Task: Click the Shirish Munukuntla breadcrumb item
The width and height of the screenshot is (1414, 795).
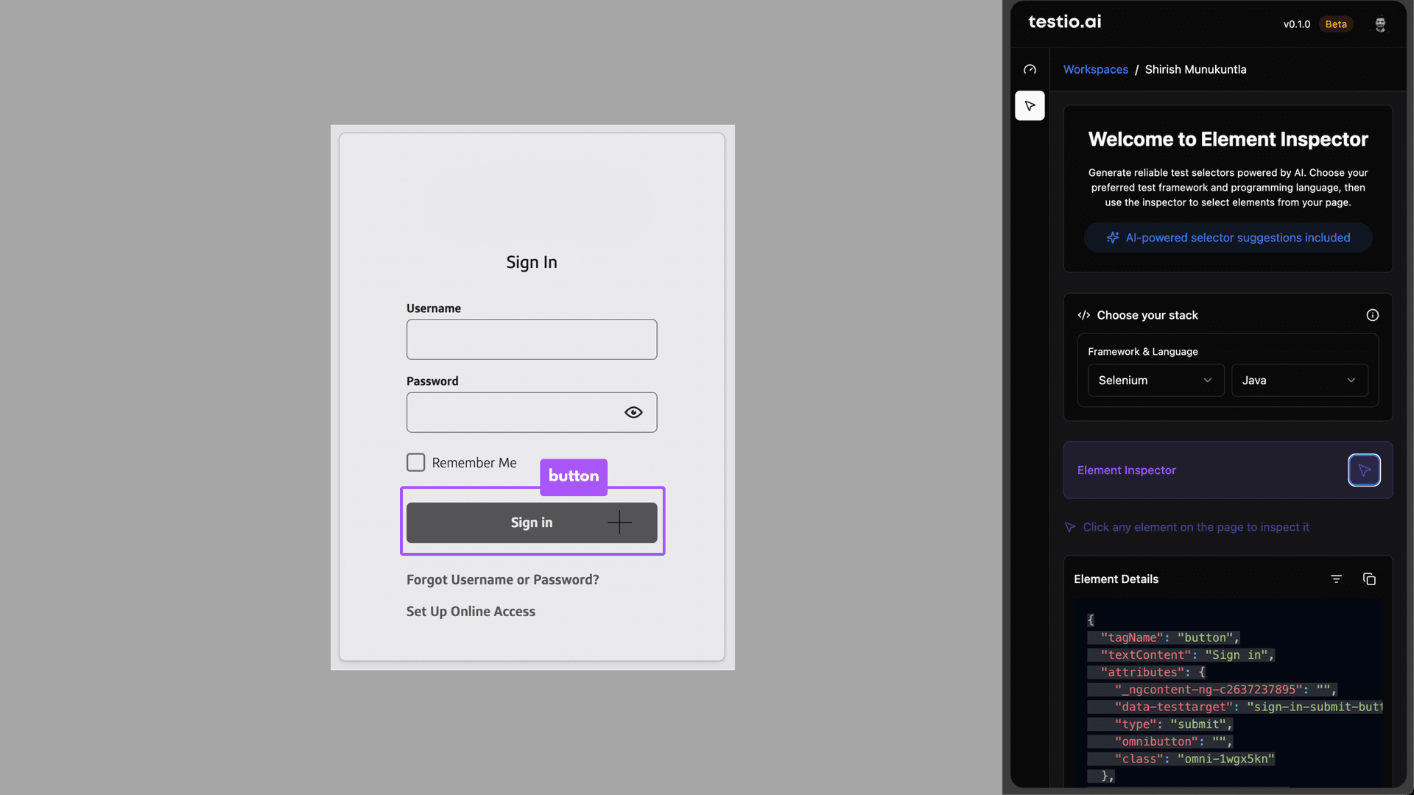Action: click(x=1195, y=69)
